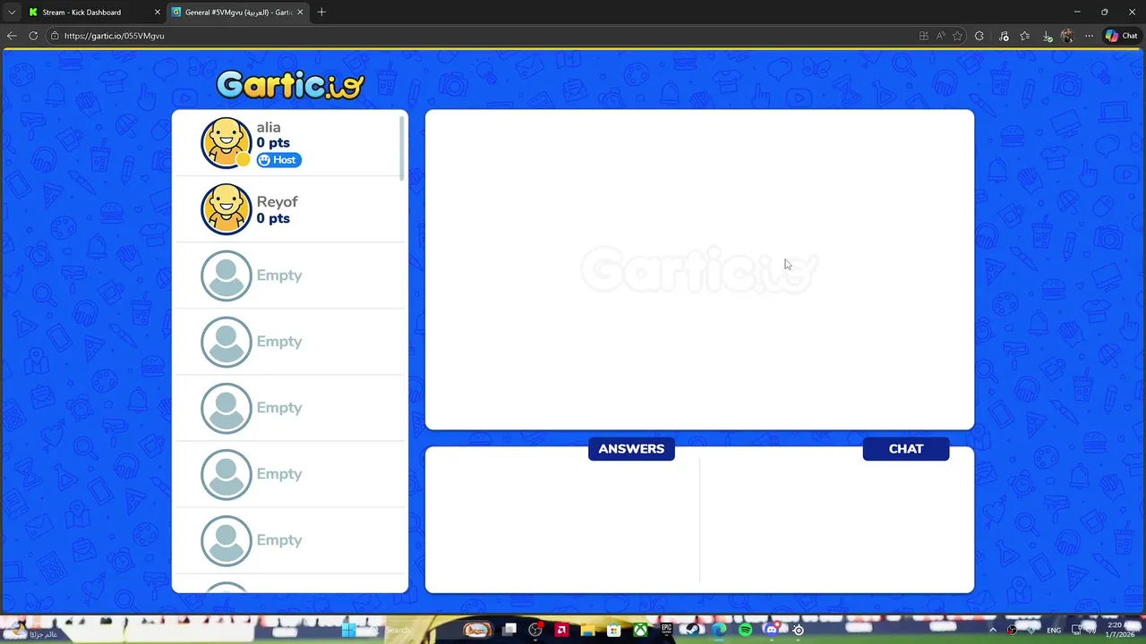The width and height of the screenshot is (1146, 644).
Task: Open Xbox app from taskbar
Action: coord(640,630)
